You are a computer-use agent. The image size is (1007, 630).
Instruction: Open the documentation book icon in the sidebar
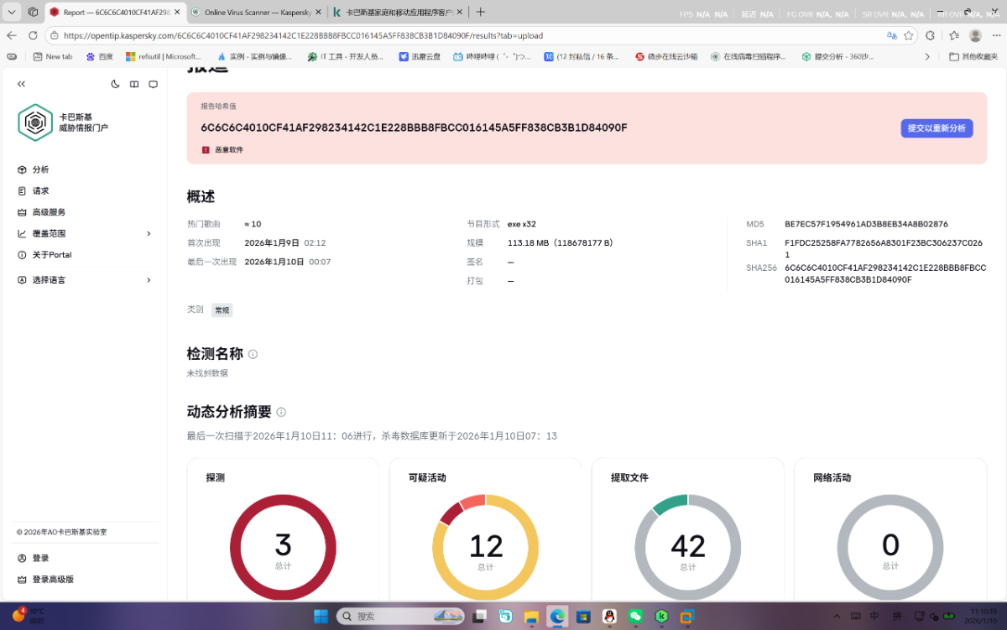134,84
